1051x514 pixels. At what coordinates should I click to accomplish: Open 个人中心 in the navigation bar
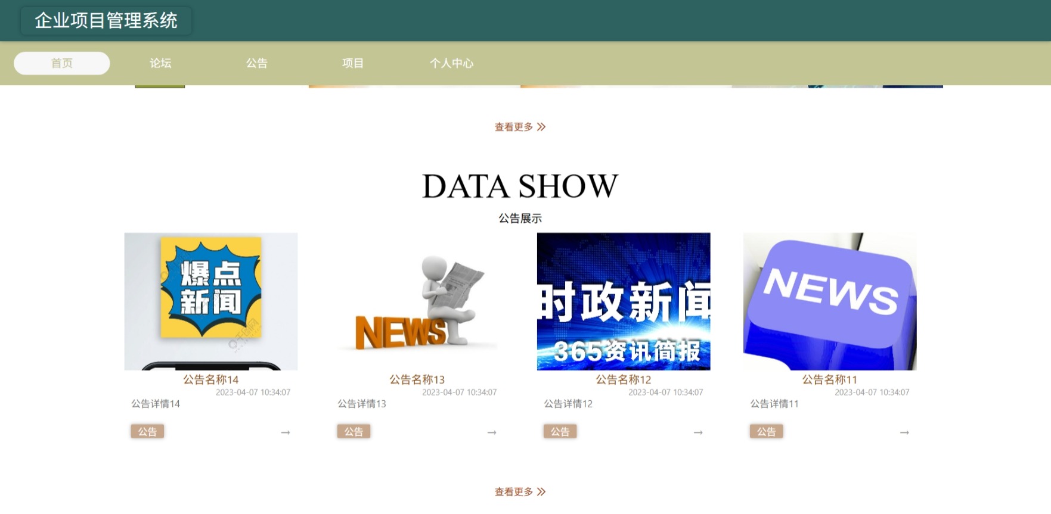(451, 63)
